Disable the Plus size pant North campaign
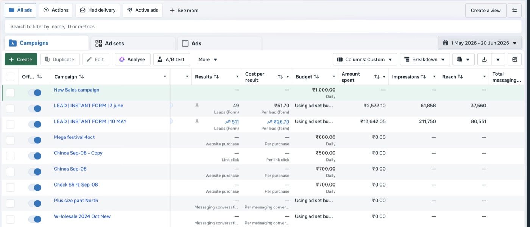This screenshot has width=530, height=227. click(x=35, y=204)
